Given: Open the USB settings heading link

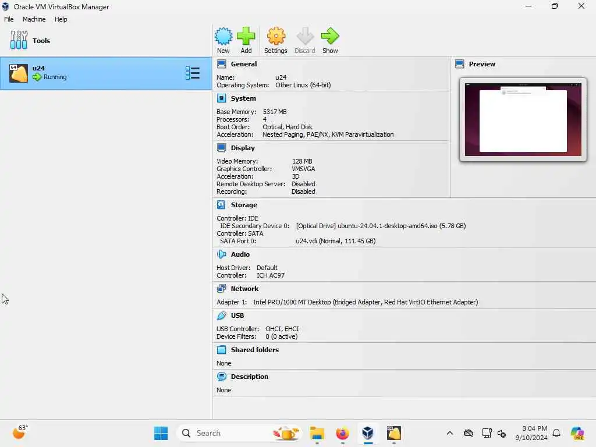Looking at the screenshot, I should (x=237, y=315).
